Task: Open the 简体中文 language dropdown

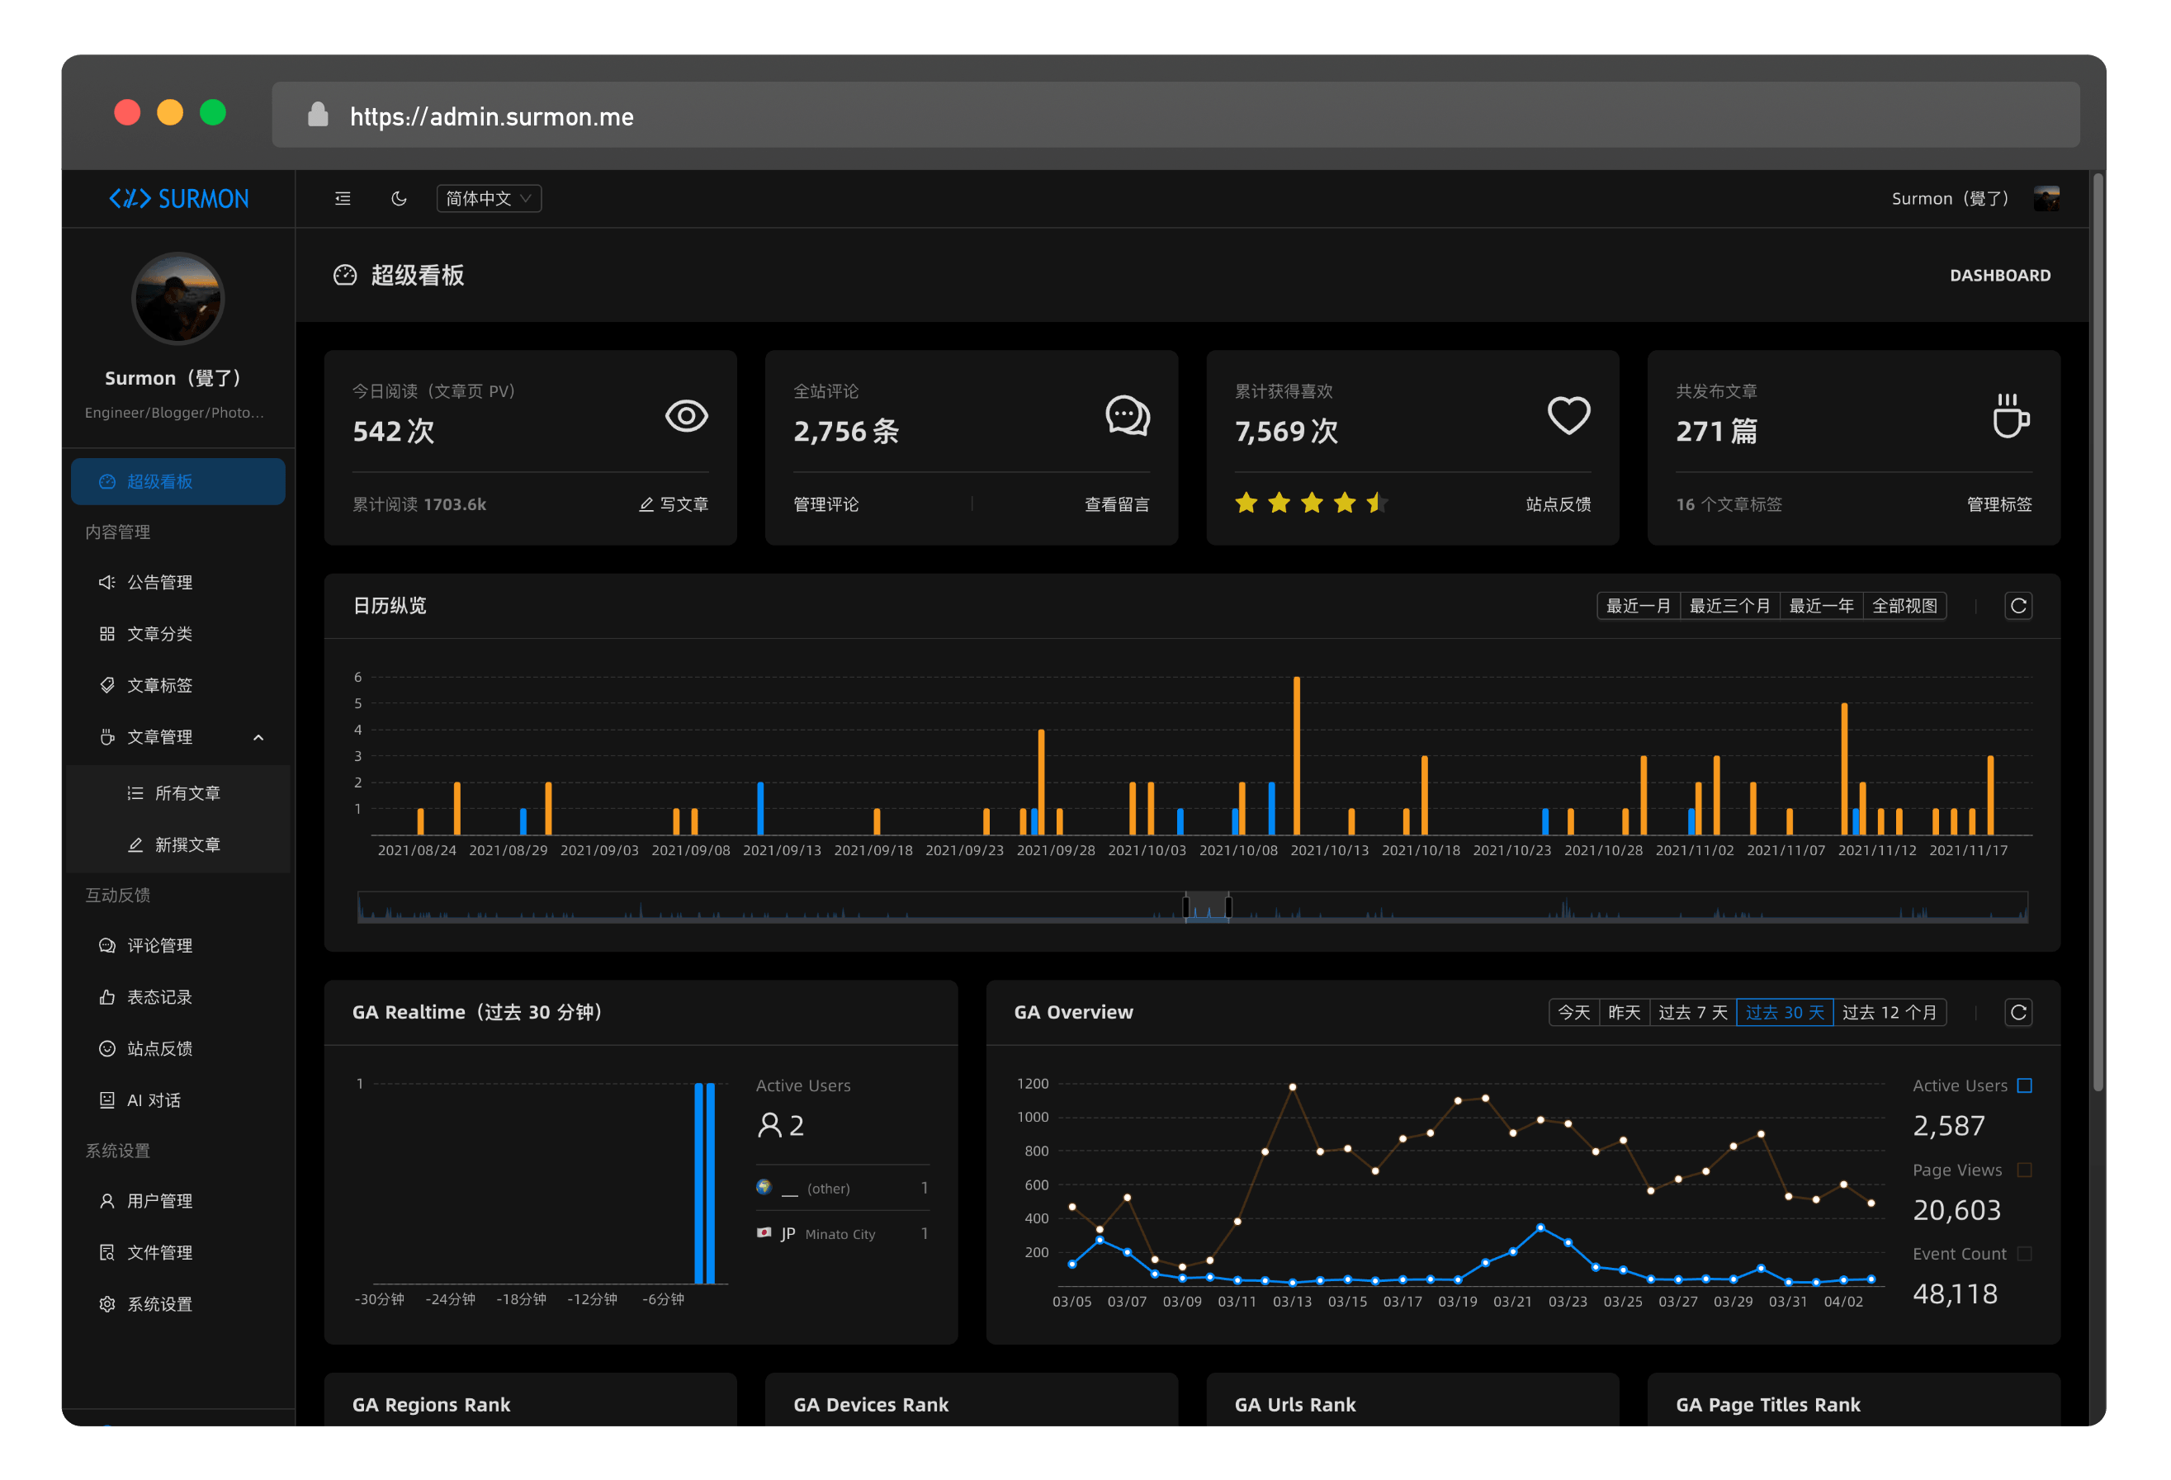Action: pyautogui.click(x=489, y=198)
